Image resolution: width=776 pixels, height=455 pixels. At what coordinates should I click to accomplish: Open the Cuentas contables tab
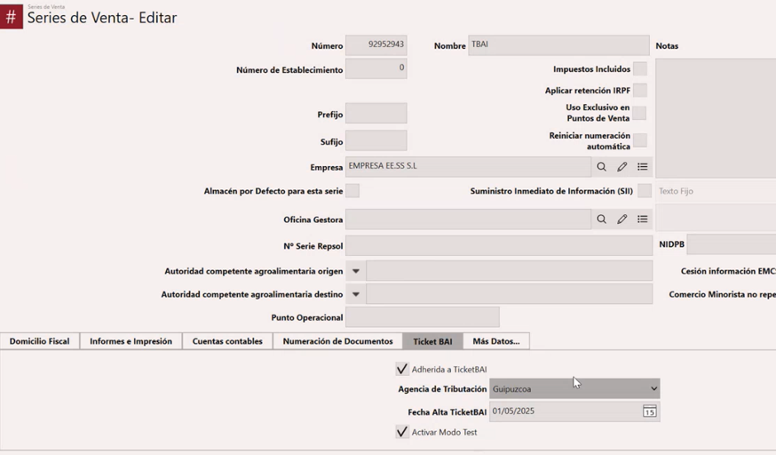pyautogui.click(x=227, y=341)
